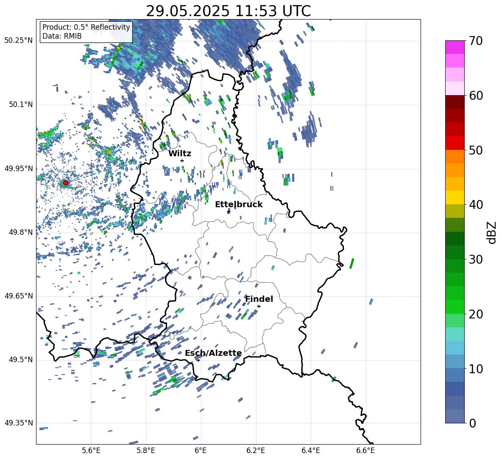Image resolution: width=502 pixels, height=459 pixels.
Task: Click the 0 value on the colorbar
Action: click(472, 423)
